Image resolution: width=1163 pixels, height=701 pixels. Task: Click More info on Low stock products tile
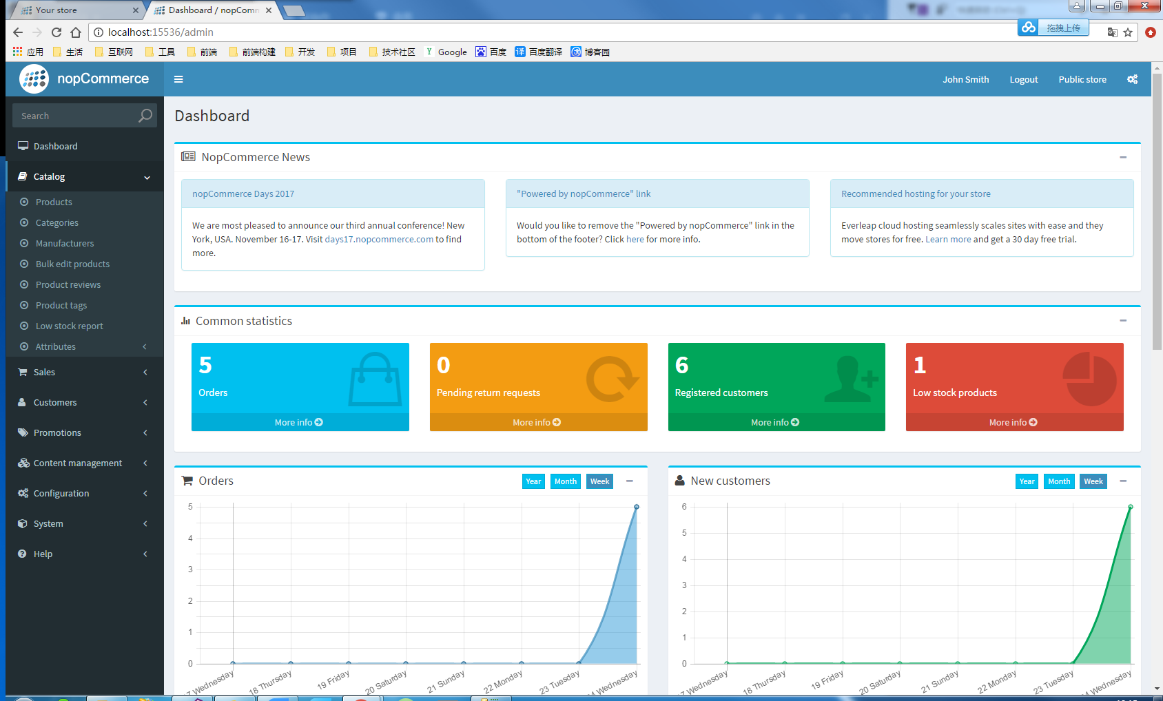coord(1014,422)
